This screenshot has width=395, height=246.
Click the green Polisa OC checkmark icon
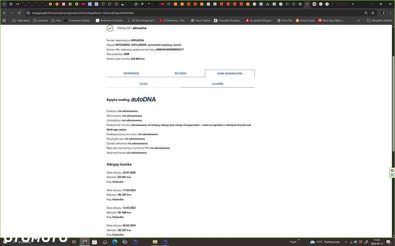tap(110, 28)
